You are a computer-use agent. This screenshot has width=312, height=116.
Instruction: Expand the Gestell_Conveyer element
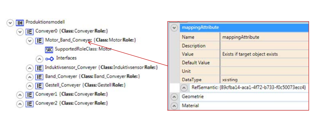coord(30,86)
